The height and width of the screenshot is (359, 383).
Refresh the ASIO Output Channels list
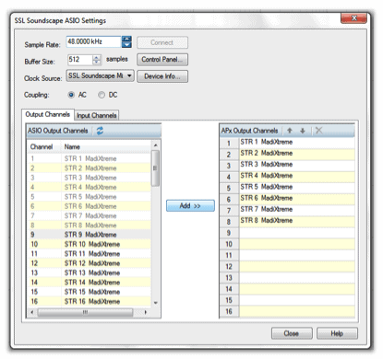click(x=100, y=131)
